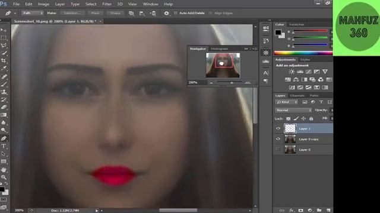Add a Brightness/Contrast adjustment
The image size is (380, 213).
pos(292,72)
